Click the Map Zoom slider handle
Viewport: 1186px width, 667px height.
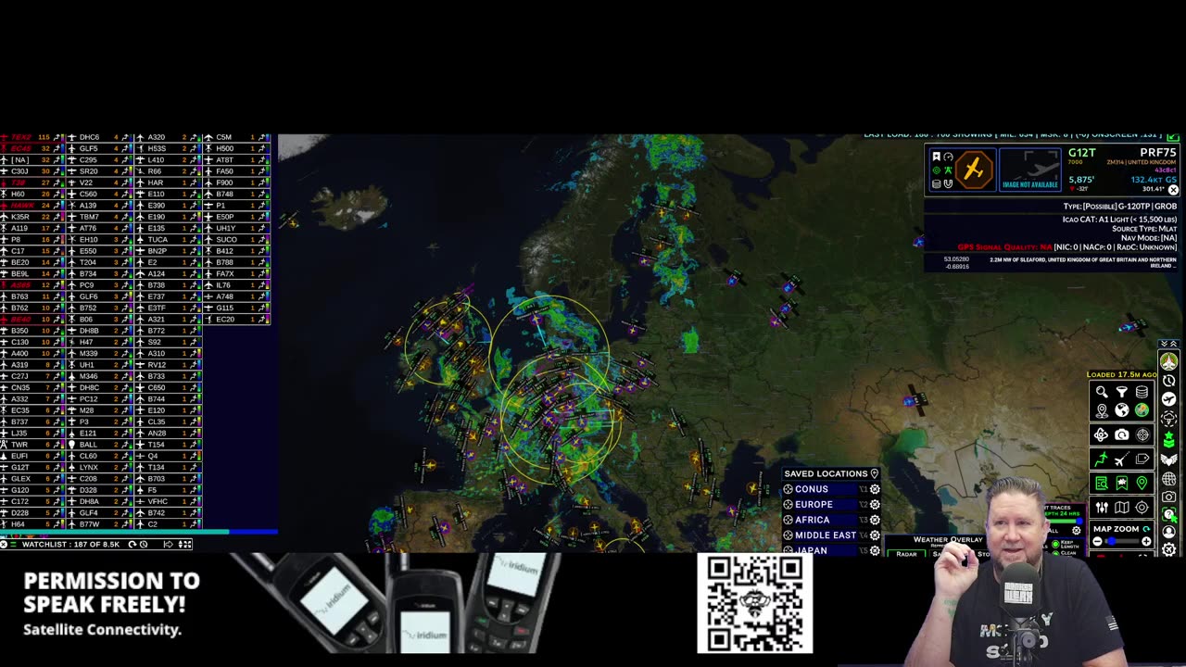pyautogui.click(x=1112, y=541)
